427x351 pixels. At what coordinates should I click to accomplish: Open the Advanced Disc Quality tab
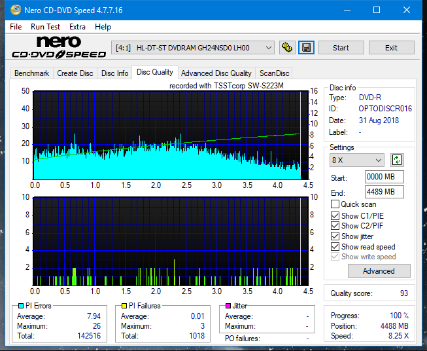(x=216, y=73)
